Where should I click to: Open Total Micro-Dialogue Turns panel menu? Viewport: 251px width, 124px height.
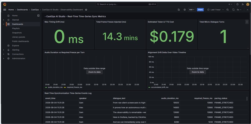pos(247,22)
